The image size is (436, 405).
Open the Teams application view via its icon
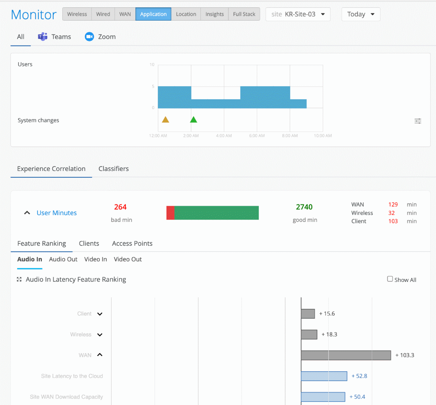(42, 36)
